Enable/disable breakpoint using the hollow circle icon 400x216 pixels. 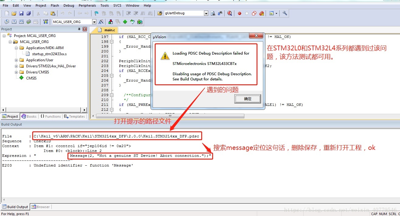pos(247,13)
